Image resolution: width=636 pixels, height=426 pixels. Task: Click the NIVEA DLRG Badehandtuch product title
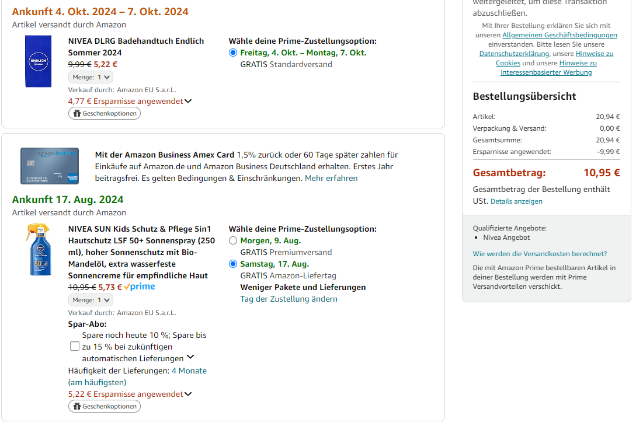click(x=136, y=47)
